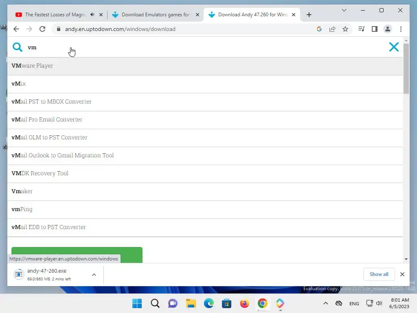Select the Vmaker suggestion
Screen dimensions: 417x313
205,192
